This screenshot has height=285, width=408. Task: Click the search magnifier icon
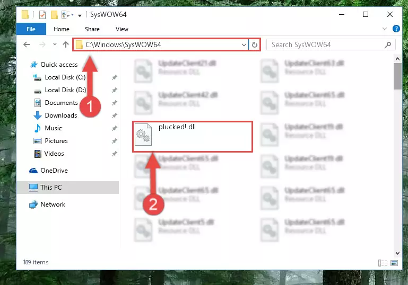[388, 44]
